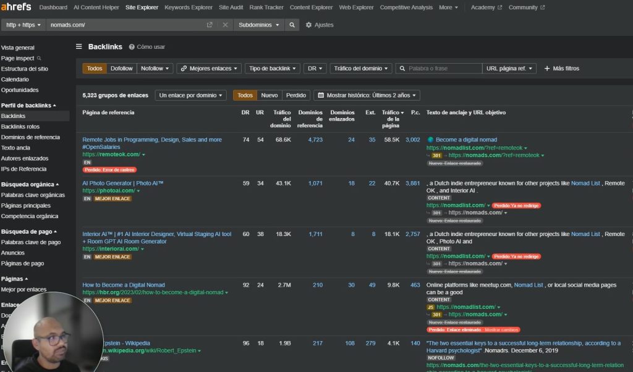Screen dimensions: 633x372
Task: Open Mejores enlaces dropdown
Action: [x=209, y=69]
